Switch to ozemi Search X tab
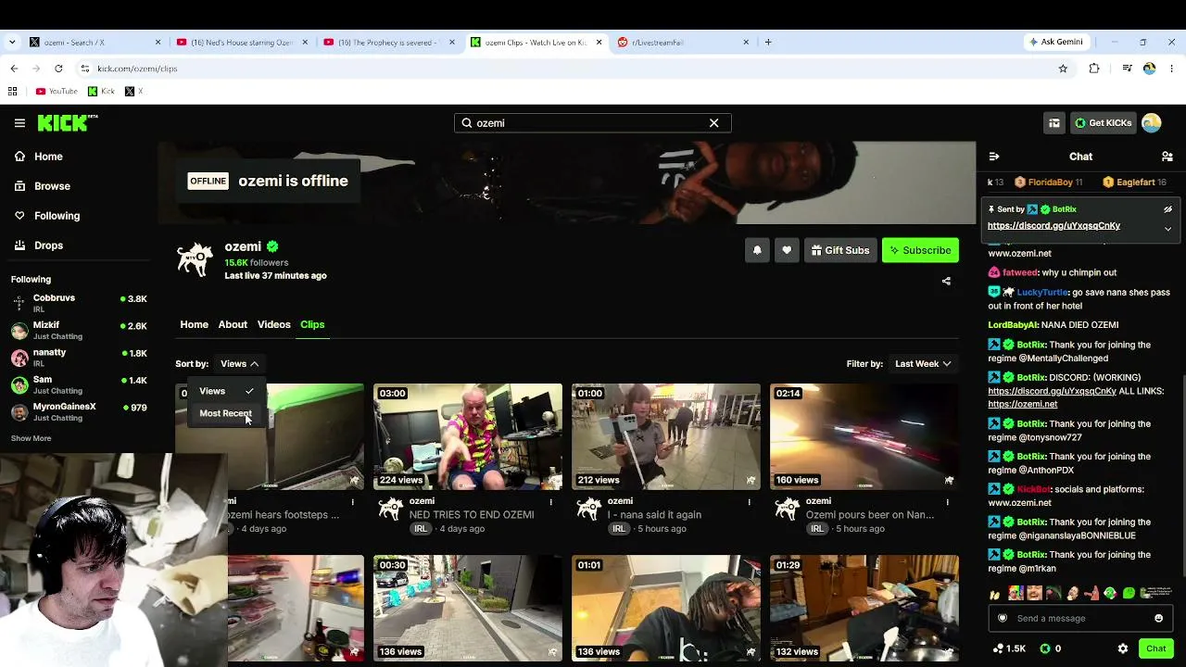 point(95,42)
